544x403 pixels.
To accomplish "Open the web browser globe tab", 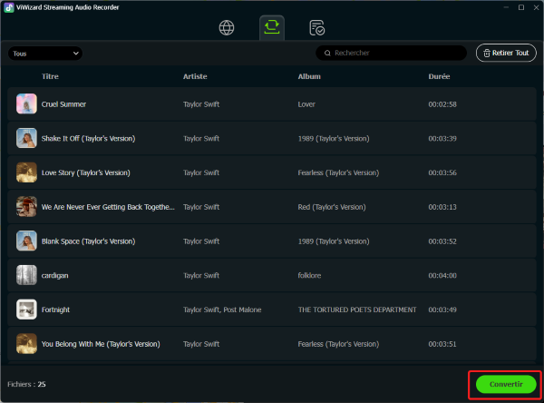I will pos(227,28).
